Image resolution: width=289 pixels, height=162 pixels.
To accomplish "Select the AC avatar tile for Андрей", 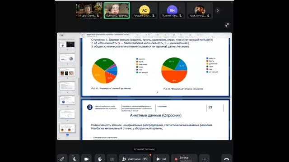I will coord(144,10).
